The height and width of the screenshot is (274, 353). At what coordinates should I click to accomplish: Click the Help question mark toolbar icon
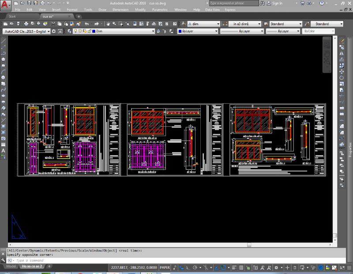tap(175, 24)
